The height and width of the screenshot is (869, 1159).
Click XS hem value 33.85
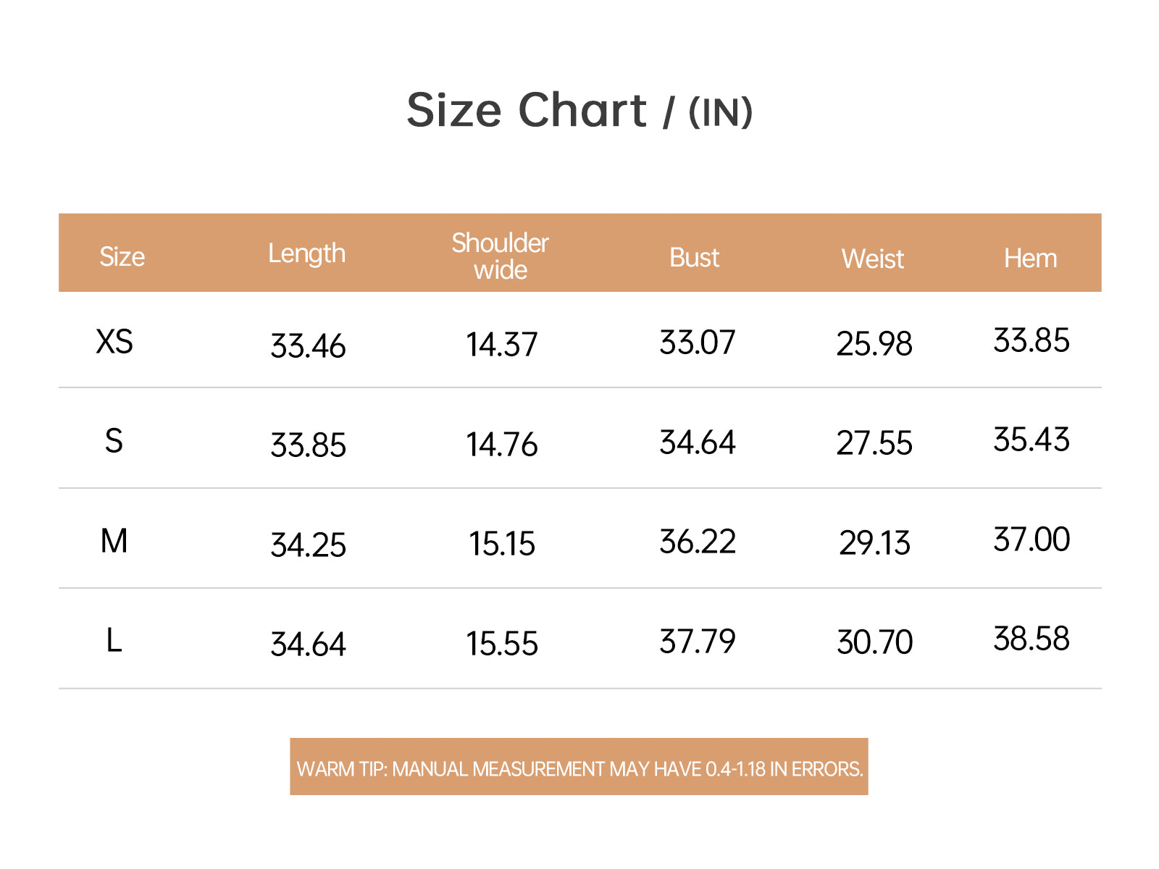(x=1032, y=340)
